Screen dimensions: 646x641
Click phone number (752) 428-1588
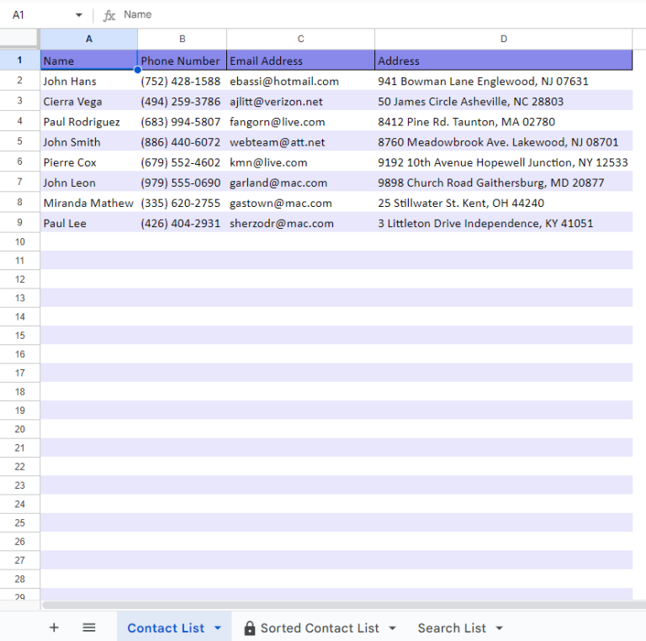click(182, 81)
